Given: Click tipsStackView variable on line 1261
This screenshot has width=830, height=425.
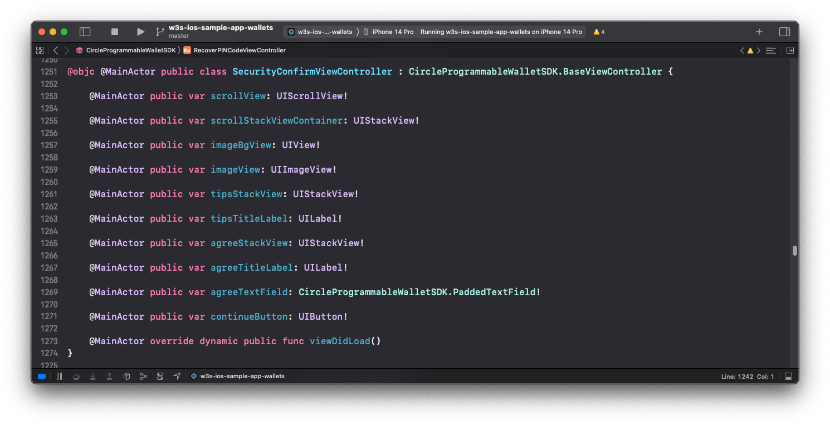Looking at the screenshot, I should 246,194.
